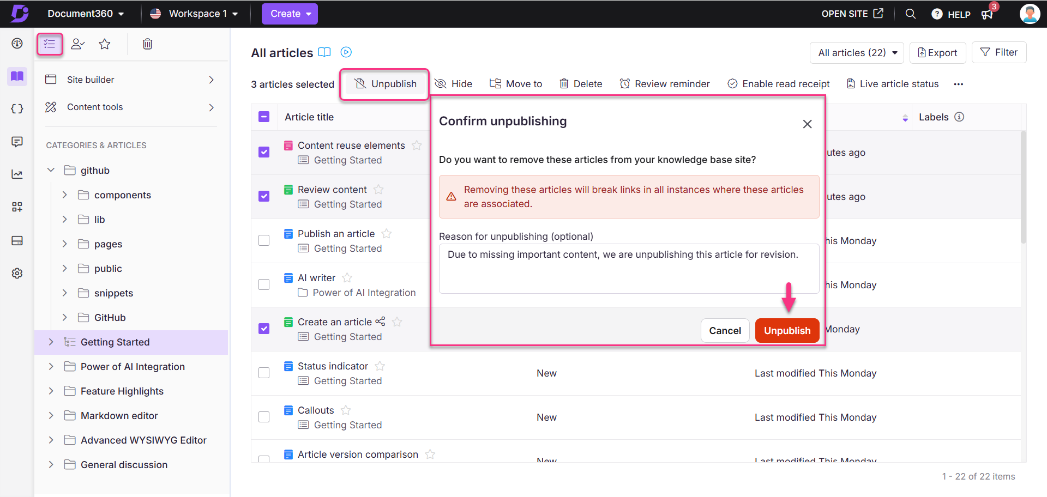Viewport: 1047px width, 497px height.
Task: Open the workflow assignments person icon
Action: [x=78, y=44]
